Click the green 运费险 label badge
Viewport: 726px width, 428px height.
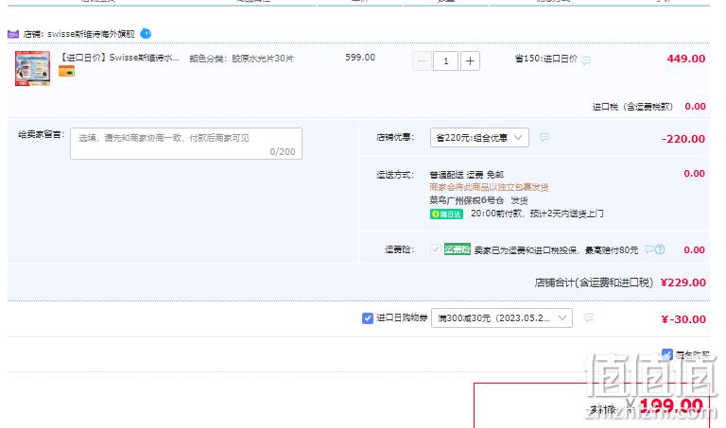(x=458, y=248)
